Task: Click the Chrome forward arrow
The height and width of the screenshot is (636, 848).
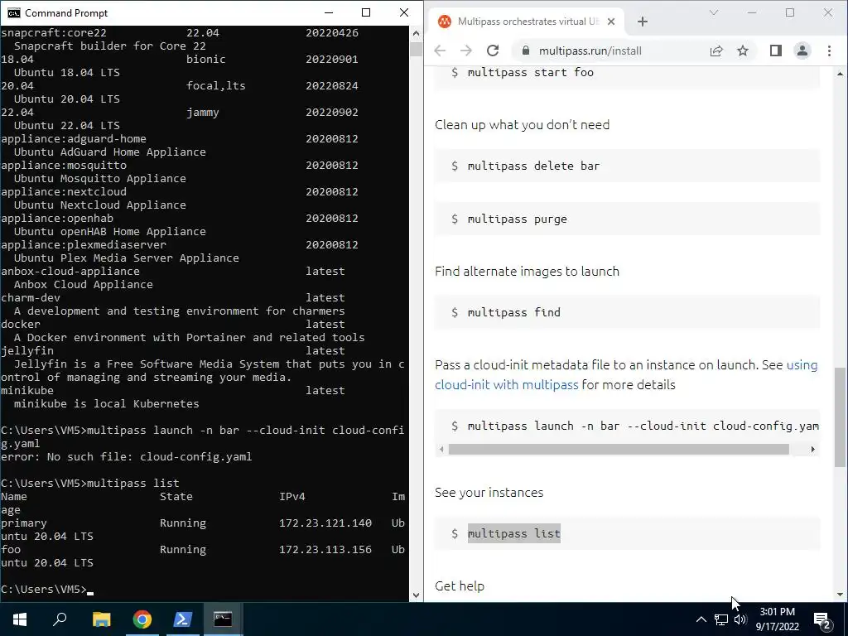Action: click(x=465, y=51)
